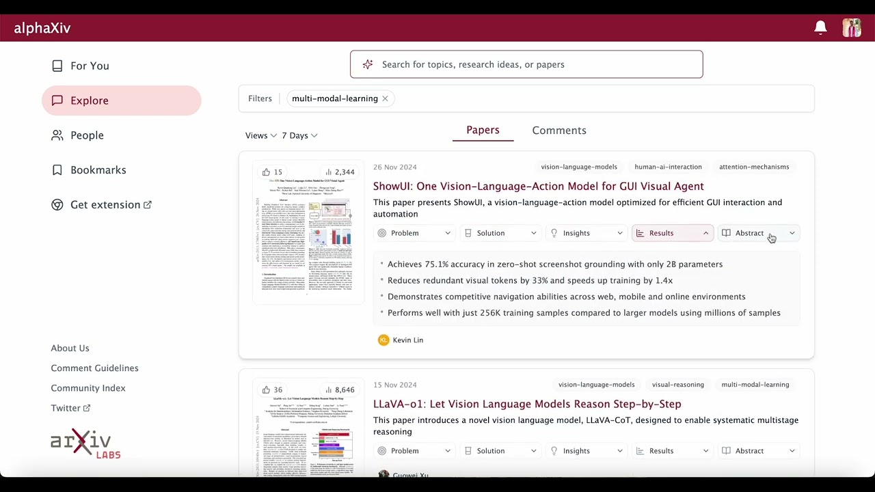Click the LLaVA-o1 date 15 Nov 2024
Viewport: 875px width, 492px height.
(394, 385)
